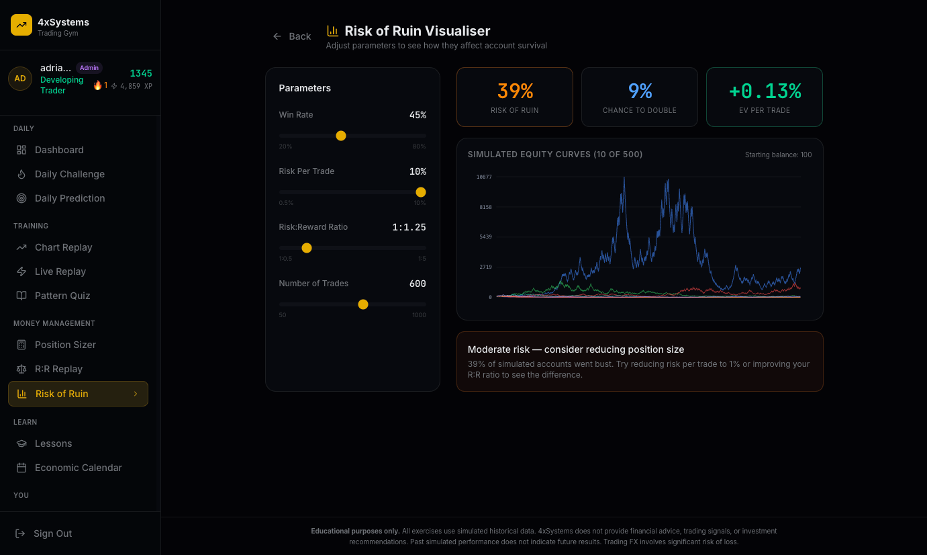Screen dimensions: 927x555
Task: Click the Position Sizer calculator icon
Action: pos(21,345)
